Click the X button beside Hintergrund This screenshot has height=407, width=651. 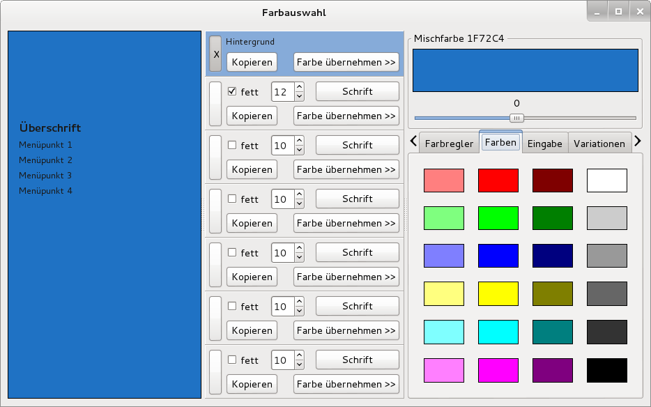click(215, 54)
